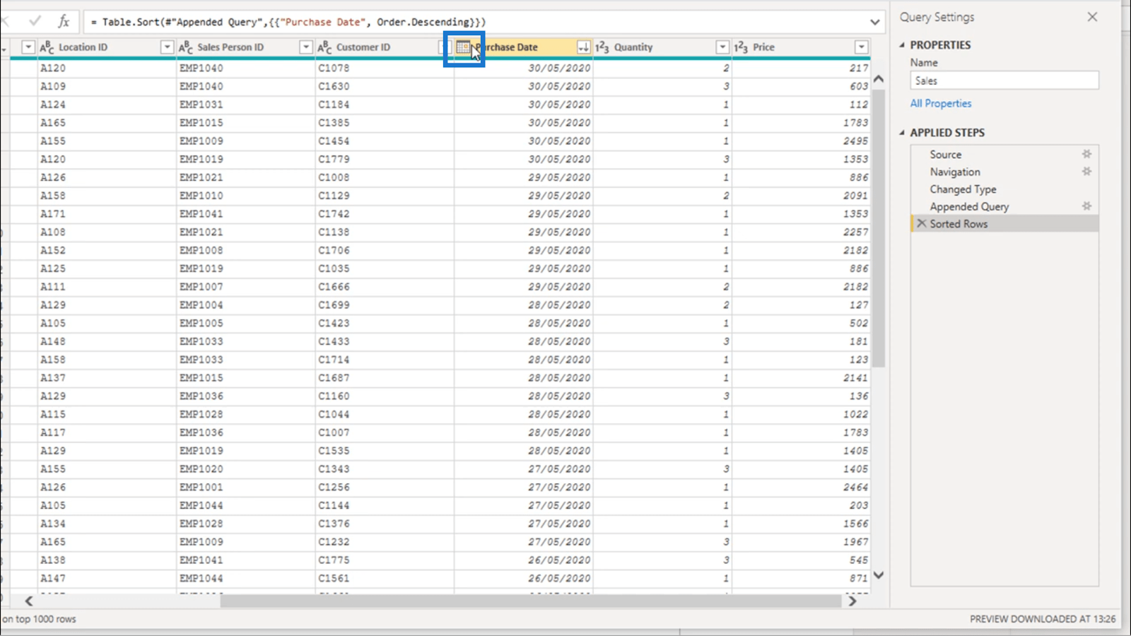Open the All Properties link
The image size is (1131, 636).
(x=941, y=103)
